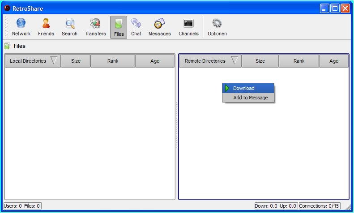This screenshot has height=213, width=354.
Task: Minimize the RetroShare window
Action: tap(324, 9)
